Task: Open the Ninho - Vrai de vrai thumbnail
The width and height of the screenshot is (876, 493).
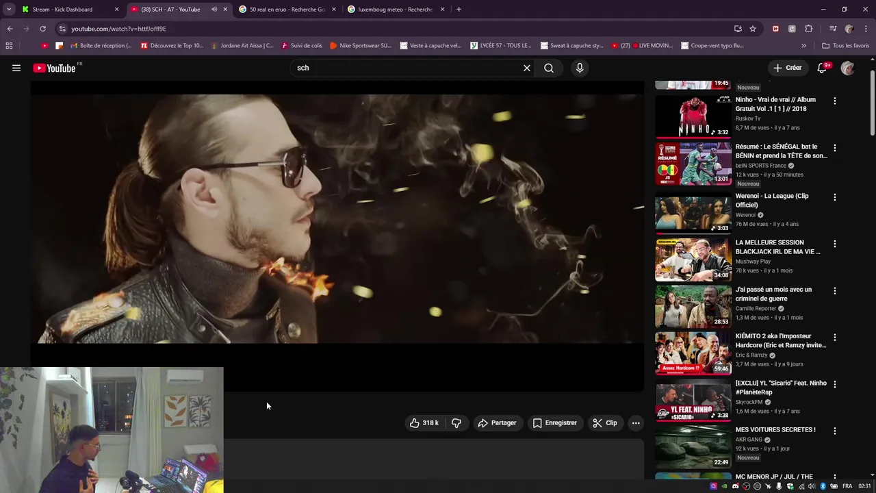Action: pyautogui.click(x=693, y=116)
